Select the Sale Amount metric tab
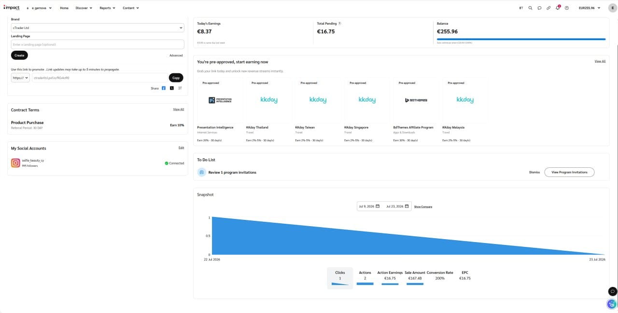 (415, 278)
